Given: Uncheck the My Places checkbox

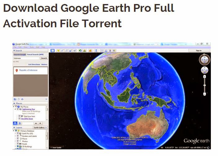Looking at the screenshot, I should pos(16,106).
